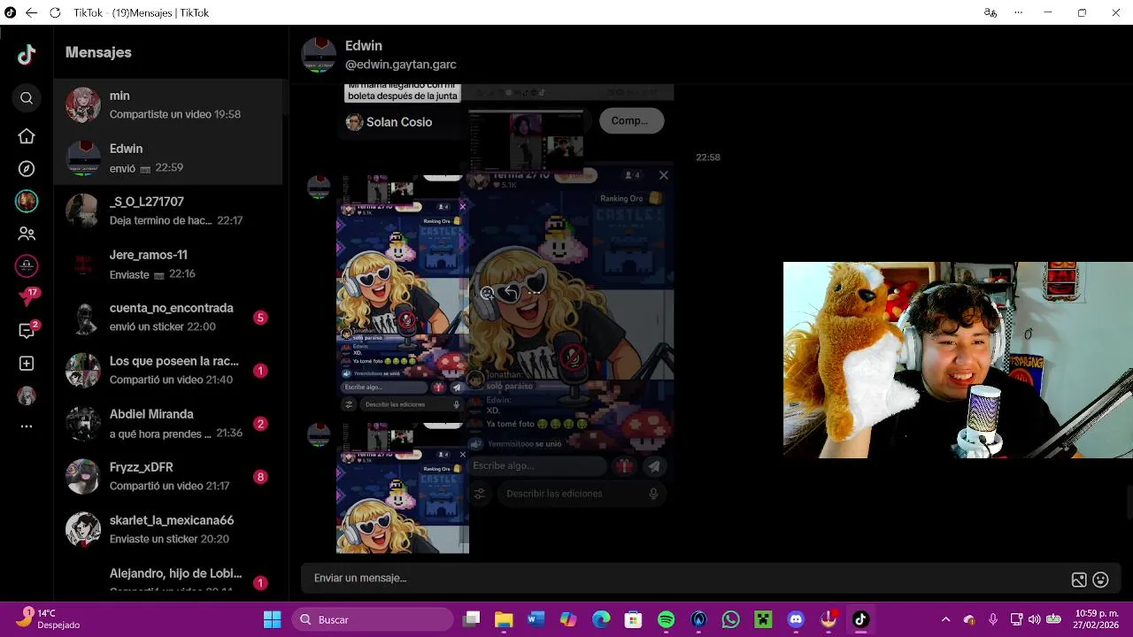Open File Explorer from taskbar

[x=504, y=619]
